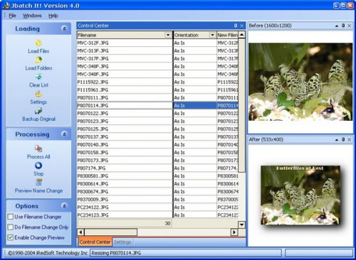Collapse the Loading panel section
Image resolution: width=356 pixels, height=260 pixels.
pos(64,28)
